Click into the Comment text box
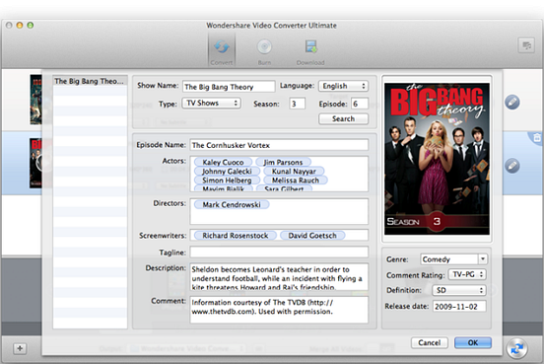 [279, 310]
